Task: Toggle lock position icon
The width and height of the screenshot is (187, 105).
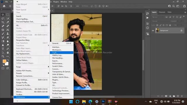Action: pos(164,25)
